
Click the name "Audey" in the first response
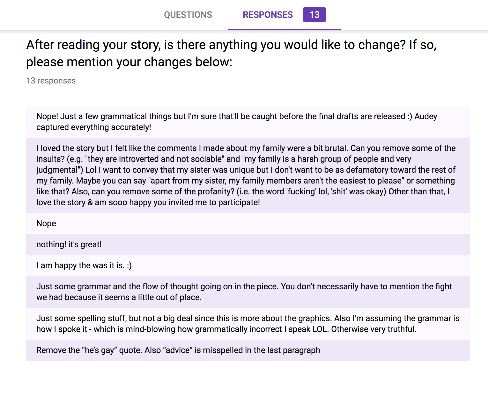coord(425,116)
